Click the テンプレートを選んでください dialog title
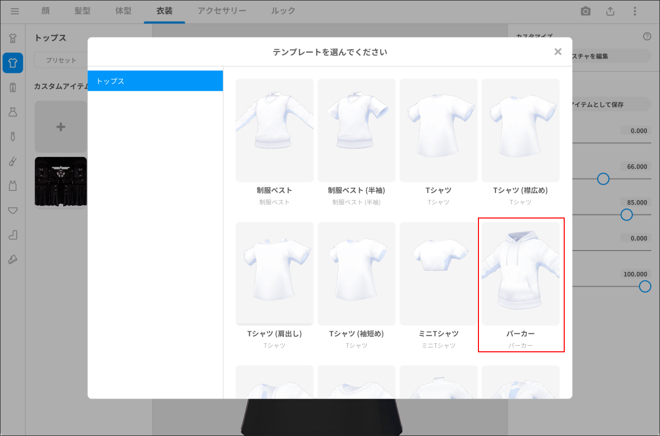The width and height of the screenshot is (660, 436). point(330,52)
